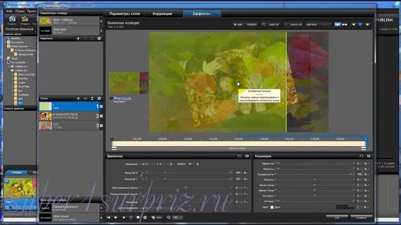Switch to dual preview view icon
The height and width of the screenshot is (225, 401).
point(345,24)
